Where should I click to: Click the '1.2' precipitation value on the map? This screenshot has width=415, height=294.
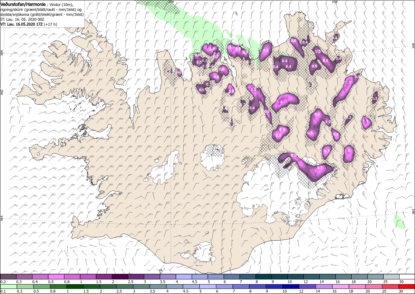254,90
